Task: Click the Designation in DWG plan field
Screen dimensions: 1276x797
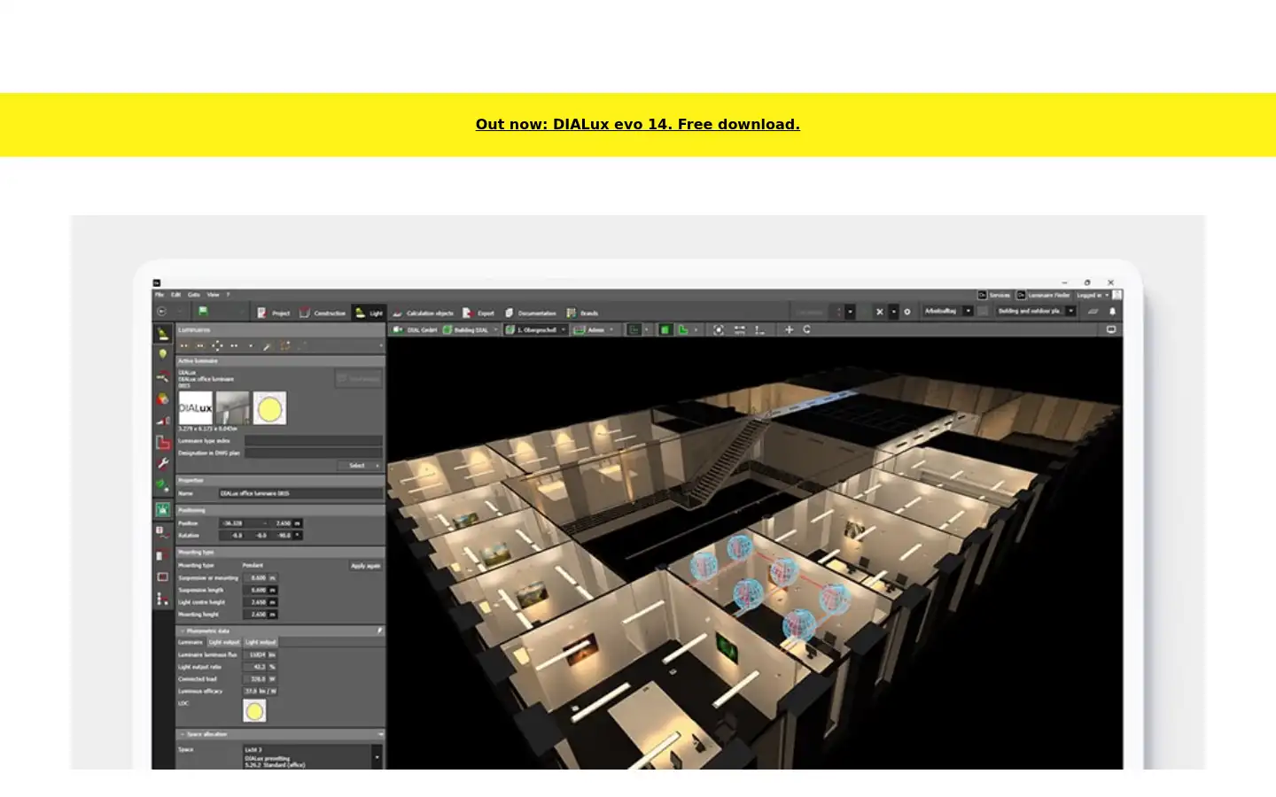Action: [314, 453]
